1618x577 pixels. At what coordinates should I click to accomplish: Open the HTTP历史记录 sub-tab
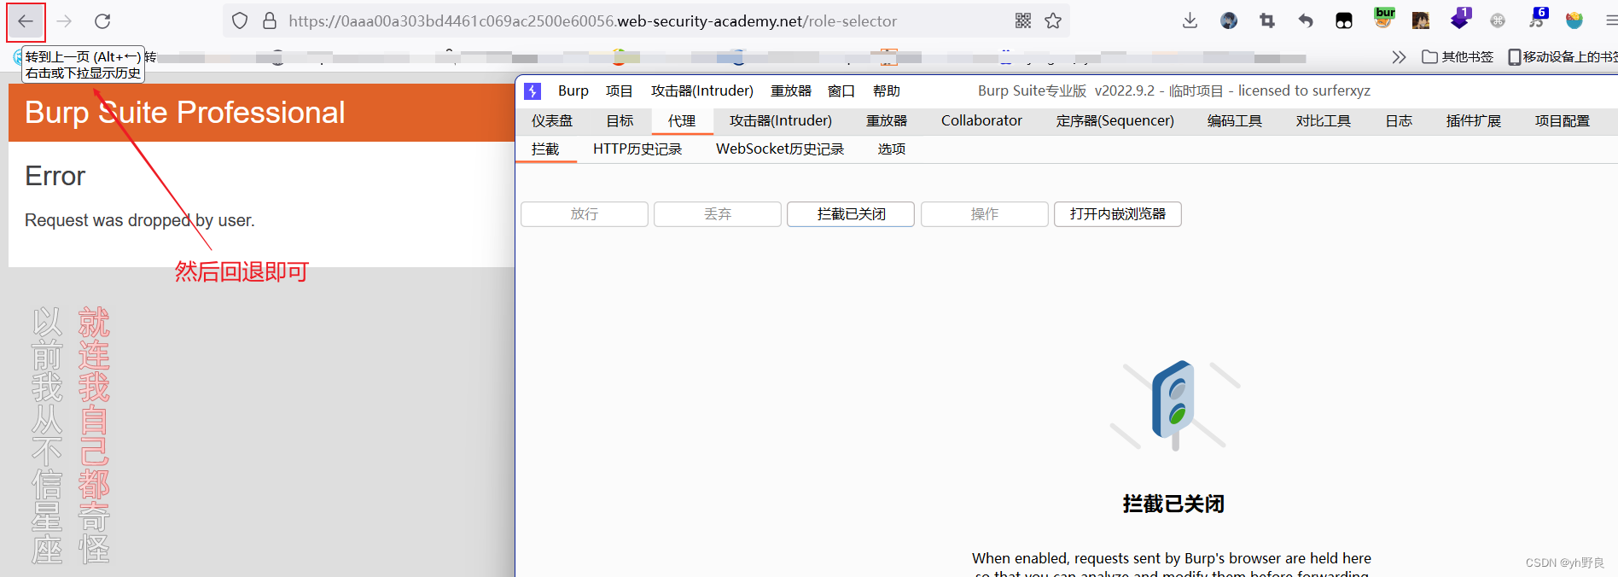tap(637, 149)
